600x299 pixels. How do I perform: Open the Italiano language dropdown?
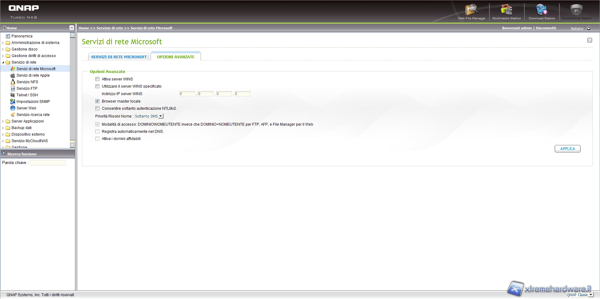click(588, 28)
